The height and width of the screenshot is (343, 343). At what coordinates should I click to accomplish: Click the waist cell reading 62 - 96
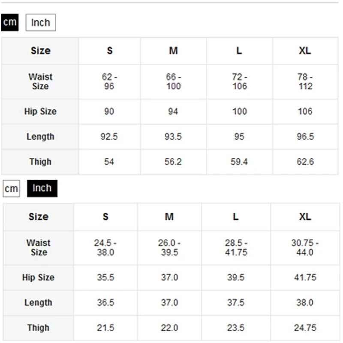(109, 81)
